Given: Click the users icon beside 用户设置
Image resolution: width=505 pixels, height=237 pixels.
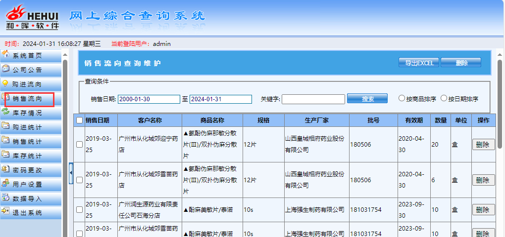Looking at the screenshot, I should (6, 184).
